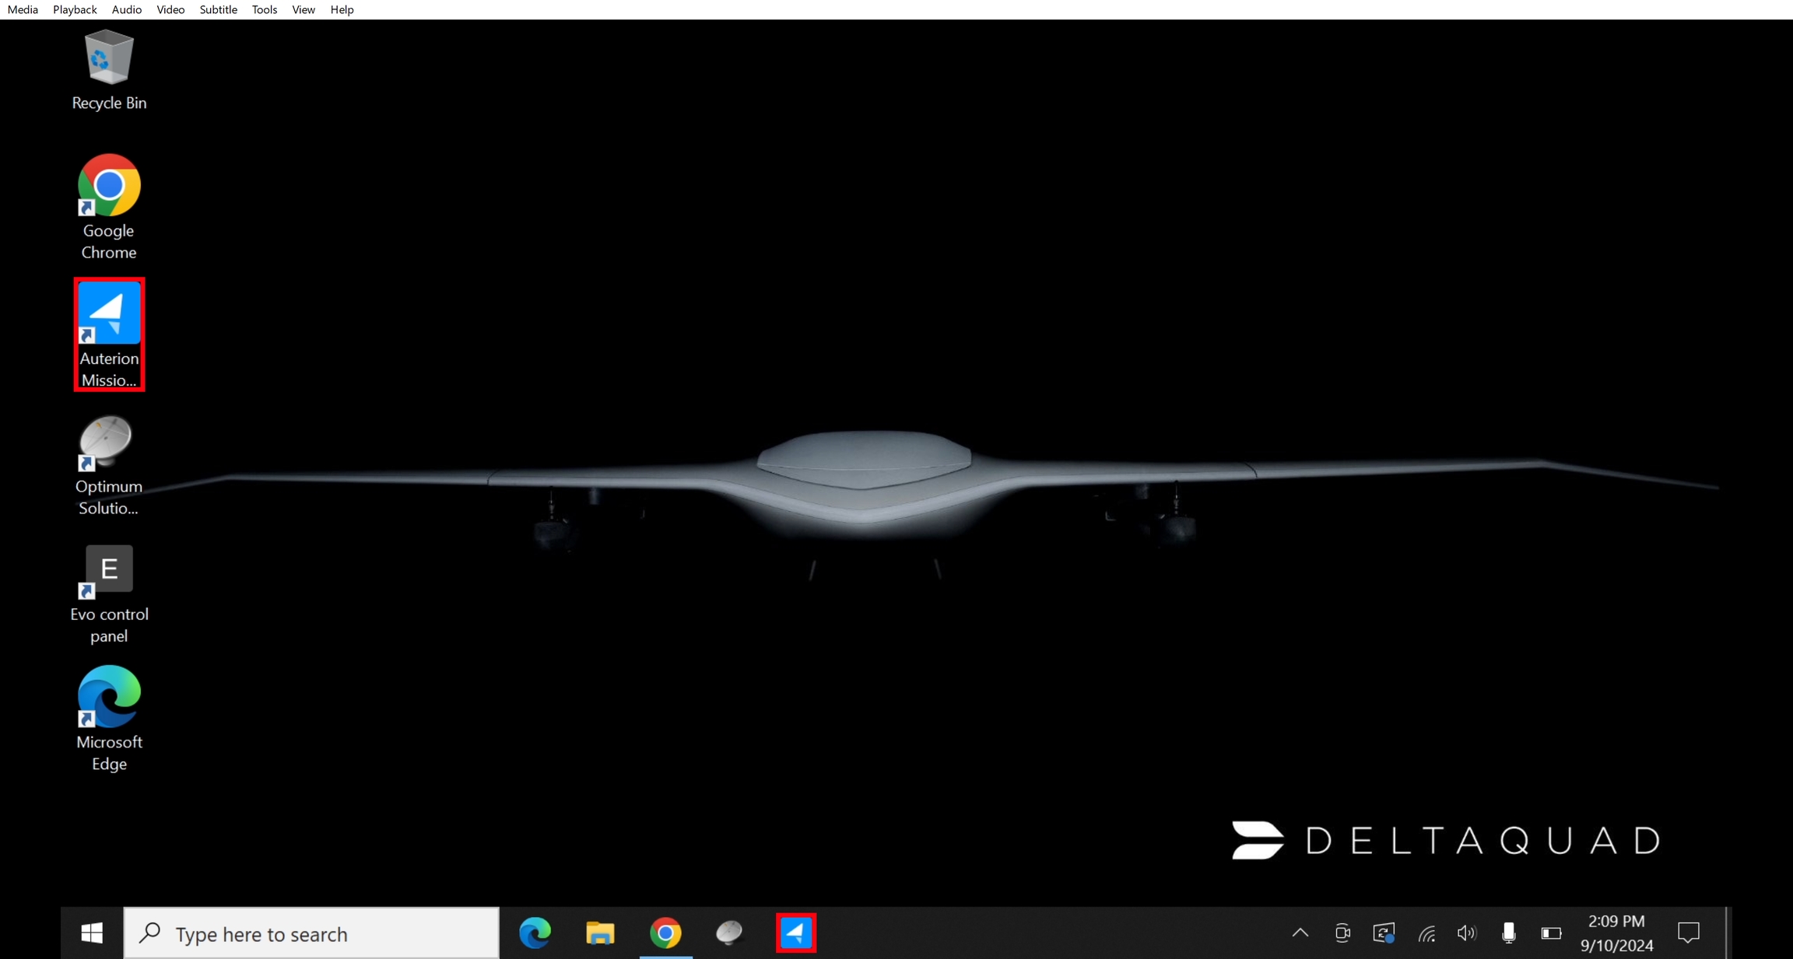The width and height of the screenshot is (1793, 959).
Task: Open the Playback menu
Action: [x=75, y=9]
